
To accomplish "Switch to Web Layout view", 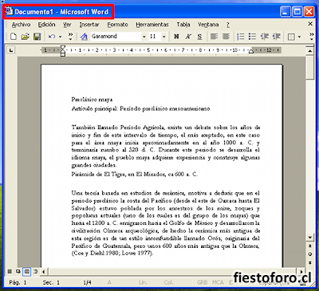I will [x=18, y=272].
